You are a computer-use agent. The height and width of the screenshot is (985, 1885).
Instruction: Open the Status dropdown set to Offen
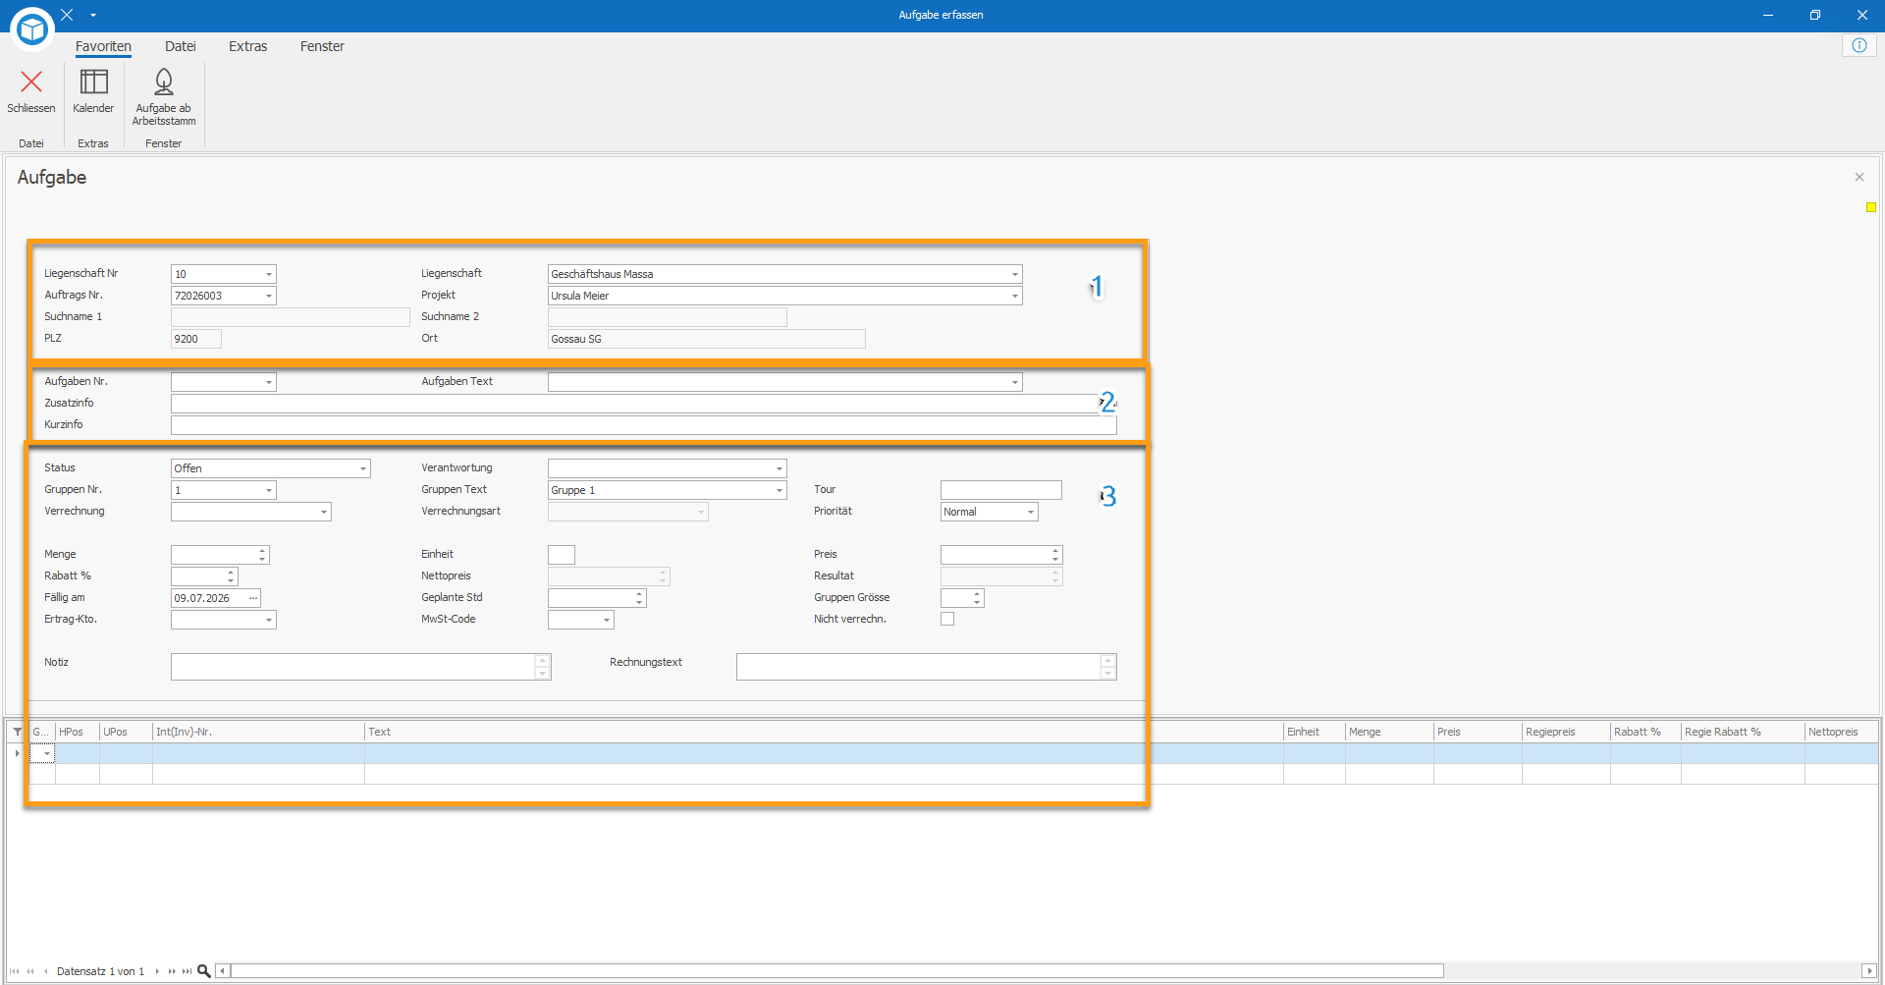pos(363,468)
